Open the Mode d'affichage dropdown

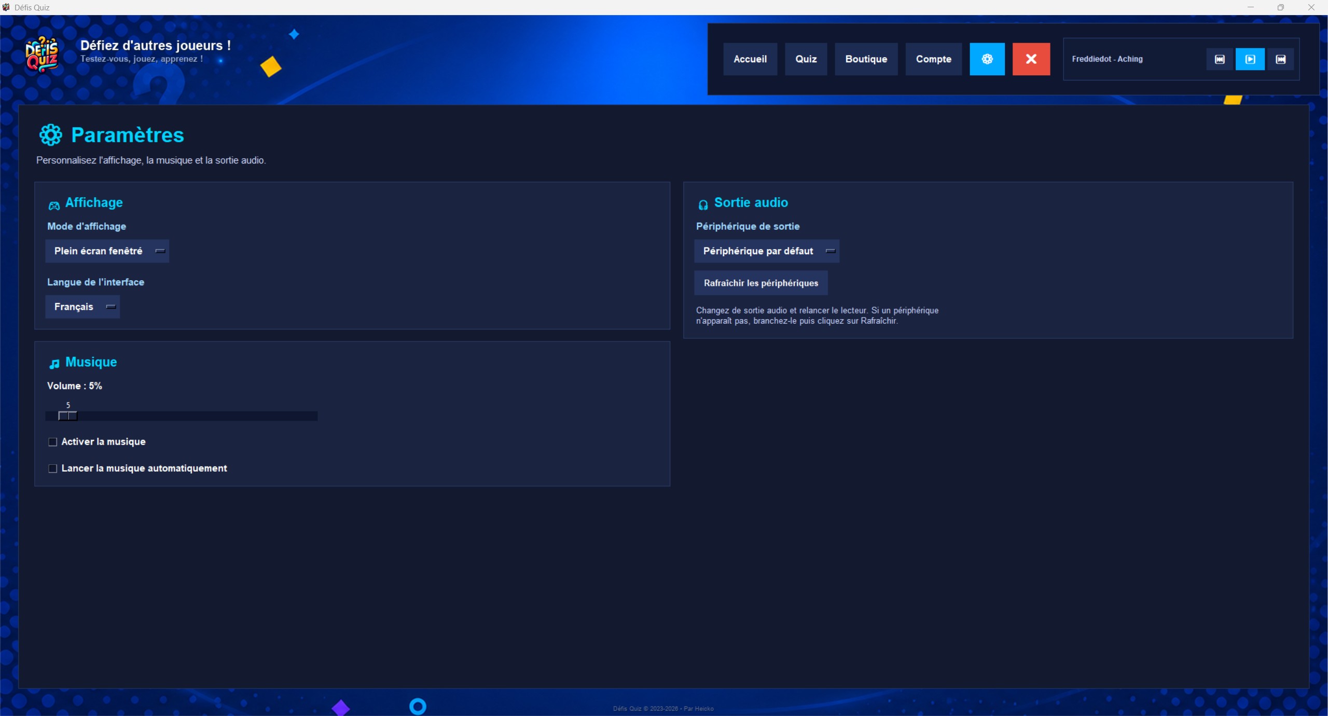[x=107, y=251]
